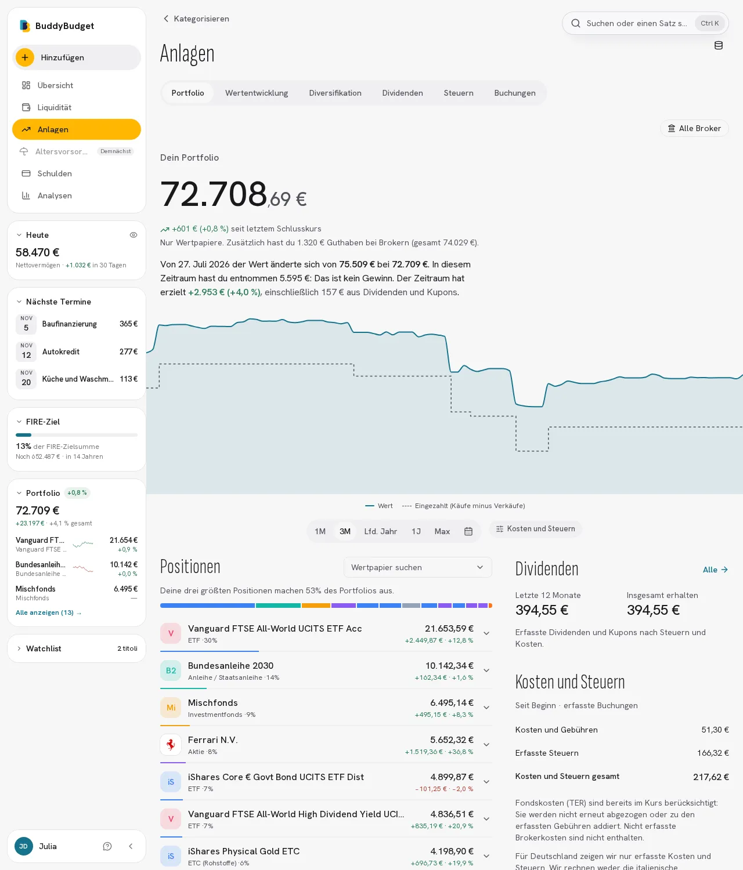
Task: Open the Steuern tab
Action: (459, 93)
